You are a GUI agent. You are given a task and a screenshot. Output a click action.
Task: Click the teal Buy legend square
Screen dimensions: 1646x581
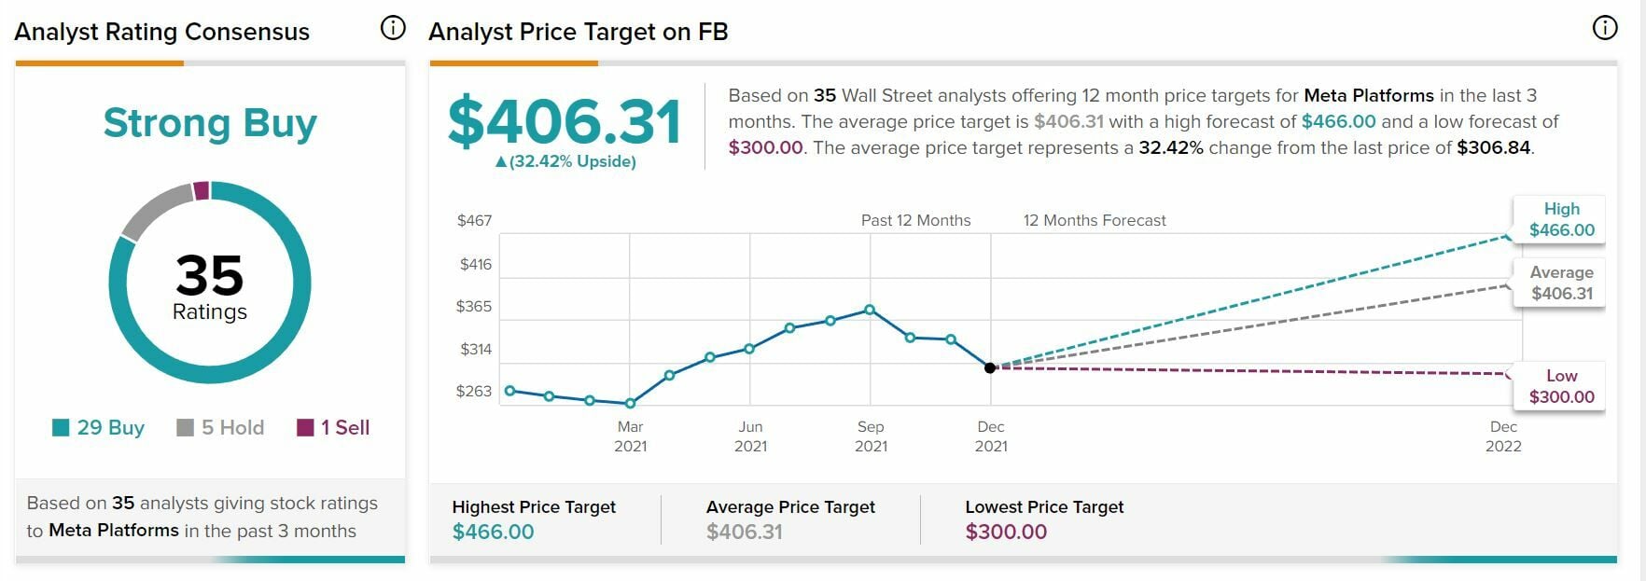62,428
